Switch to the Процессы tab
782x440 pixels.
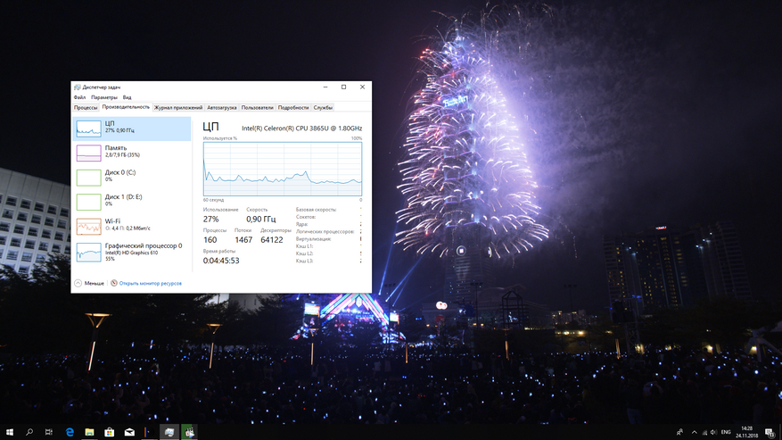coord(86,107)
